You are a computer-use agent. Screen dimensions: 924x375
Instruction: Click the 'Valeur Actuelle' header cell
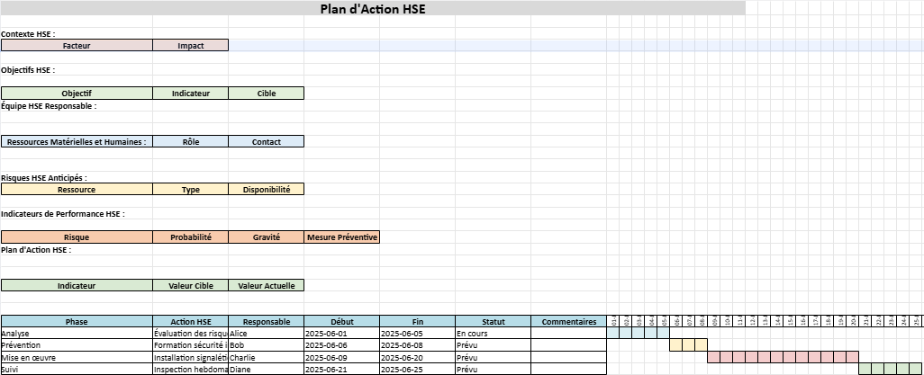coord(266,285)
